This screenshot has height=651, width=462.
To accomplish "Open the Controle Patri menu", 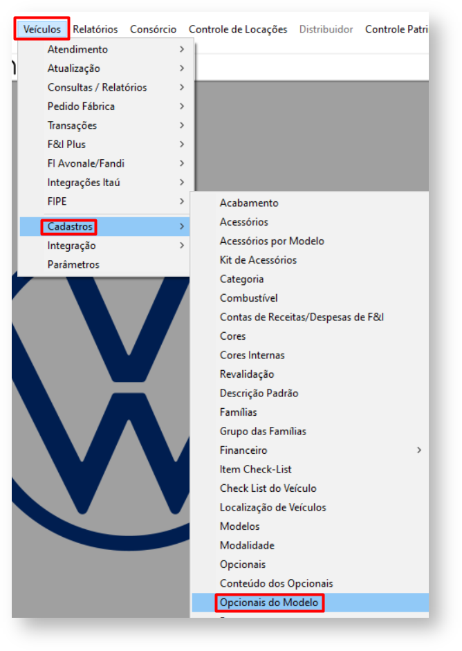I will click(396, 29).
